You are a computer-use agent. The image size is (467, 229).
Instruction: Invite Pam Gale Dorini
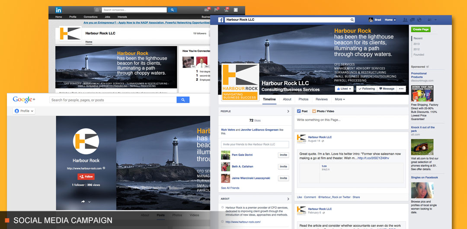[284, 155]
